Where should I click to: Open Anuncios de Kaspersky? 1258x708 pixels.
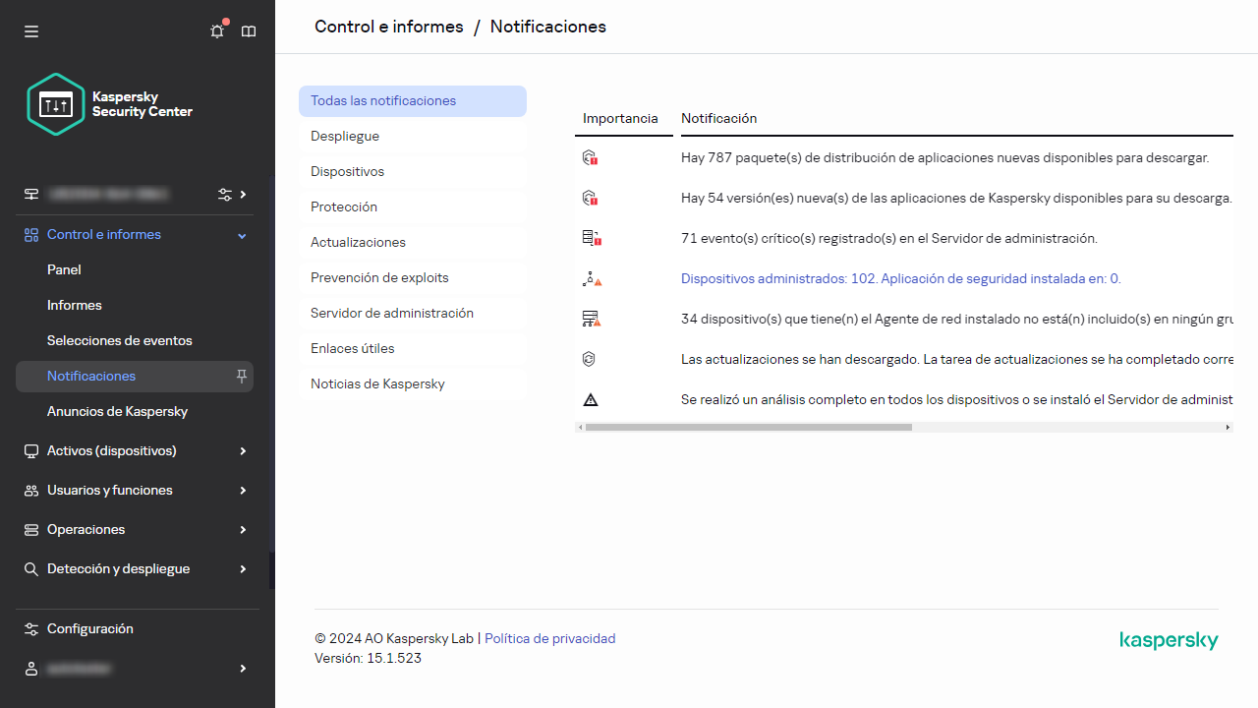(117, 411)
